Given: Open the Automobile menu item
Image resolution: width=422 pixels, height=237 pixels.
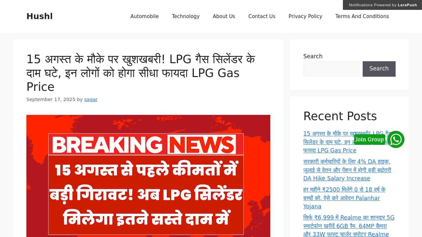Looking at the screenshot, I should coord(144,16).
